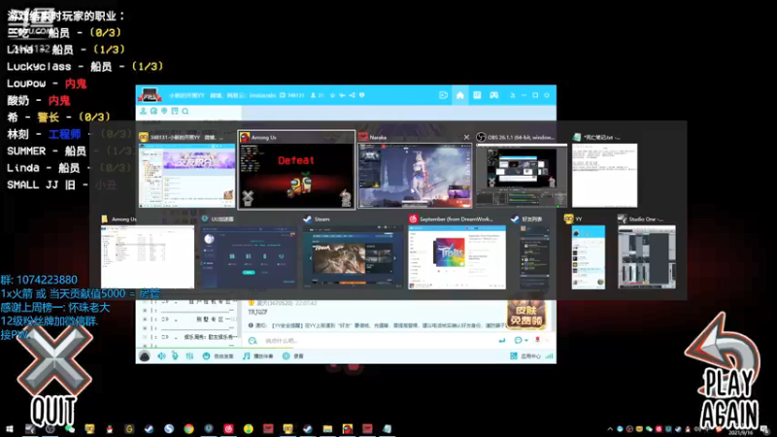
Task: Click the YY channel ID 348131
Action: [296, 95]
